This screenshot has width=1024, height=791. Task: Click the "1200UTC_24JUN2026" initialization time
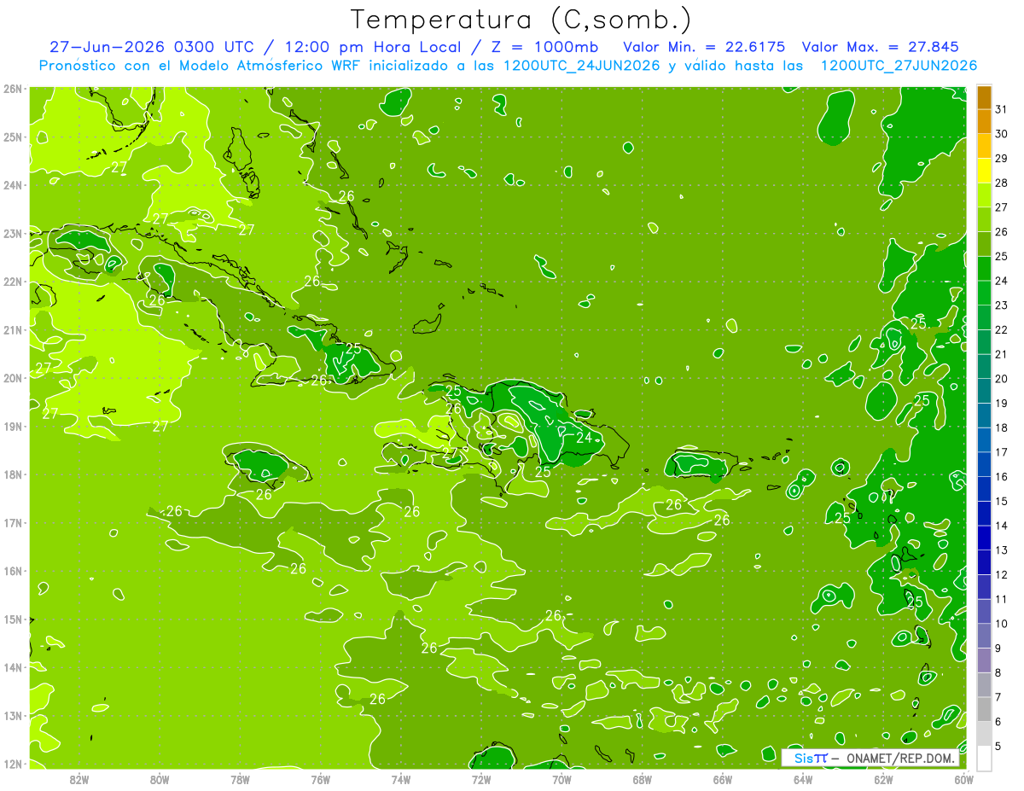tap(581, 66)
